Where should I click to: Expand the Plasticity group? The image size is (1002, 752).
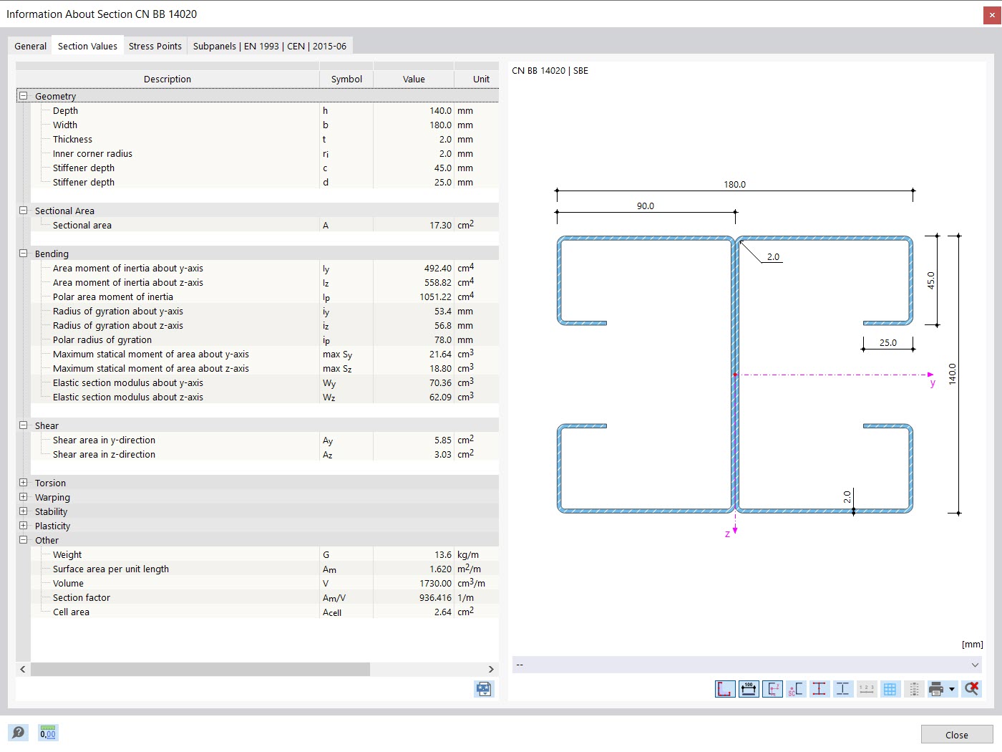click(23, 526)
